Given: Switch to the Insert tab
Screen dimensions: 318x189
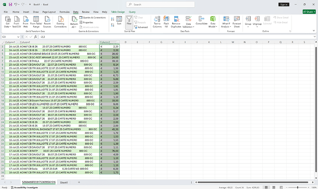Looking at the screenshot, I should click(26, 12).
